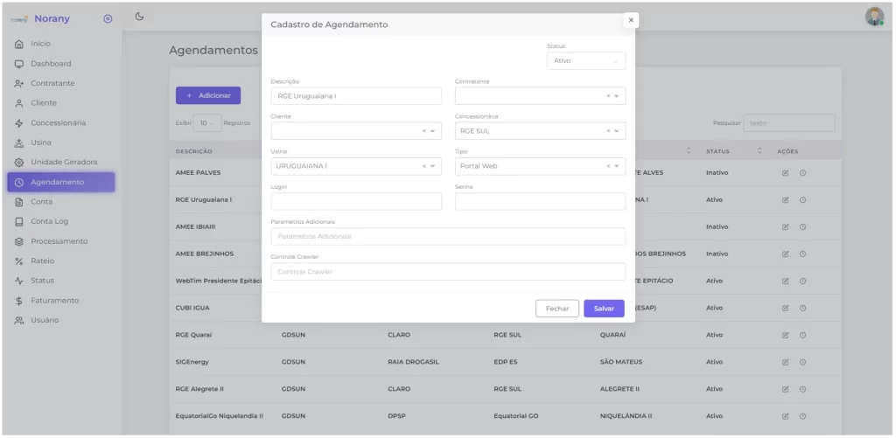Click edit icon for RGE Alegrete II row
The width and height of the screenshot is (896, 438).
tap(785, 389)
